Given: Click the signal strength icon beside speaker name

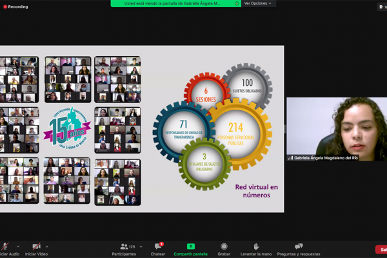Looking at the screenshot, I should [x=290, y=158].
